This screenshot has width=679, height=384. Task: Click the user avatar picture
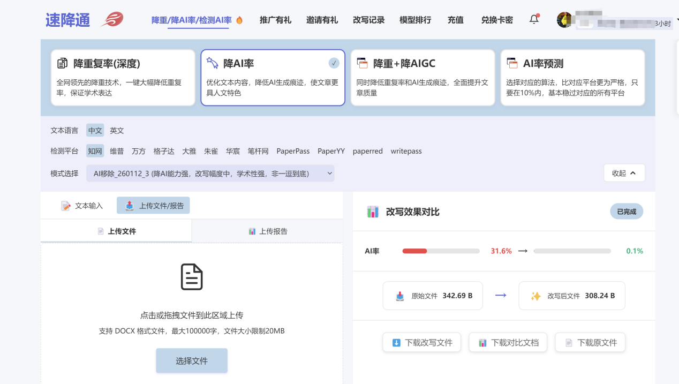click(564, 20)
